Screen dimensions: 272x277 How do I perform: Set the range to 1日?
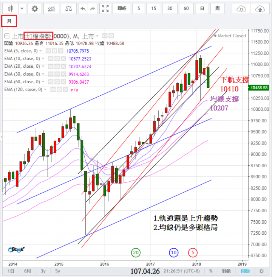(x=11, y=271)
